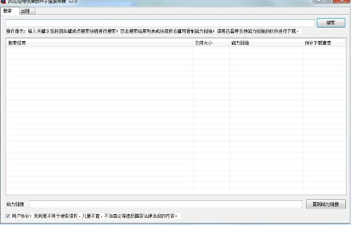Maximize the application window

(x=329, y=2)
